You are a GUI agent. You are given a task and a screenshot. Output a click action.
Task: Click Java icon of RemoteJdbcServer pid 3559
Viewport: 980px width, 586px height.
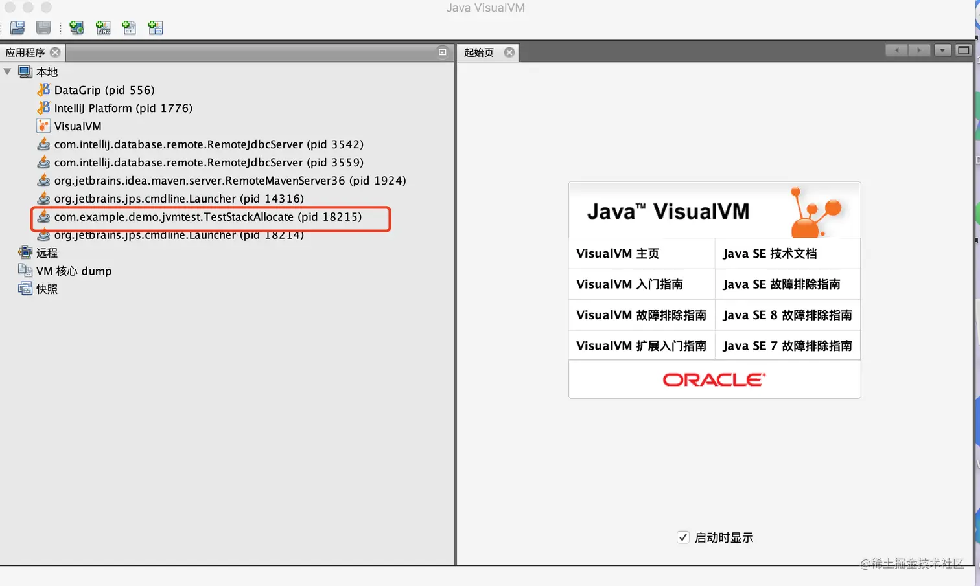click(43, 162)
